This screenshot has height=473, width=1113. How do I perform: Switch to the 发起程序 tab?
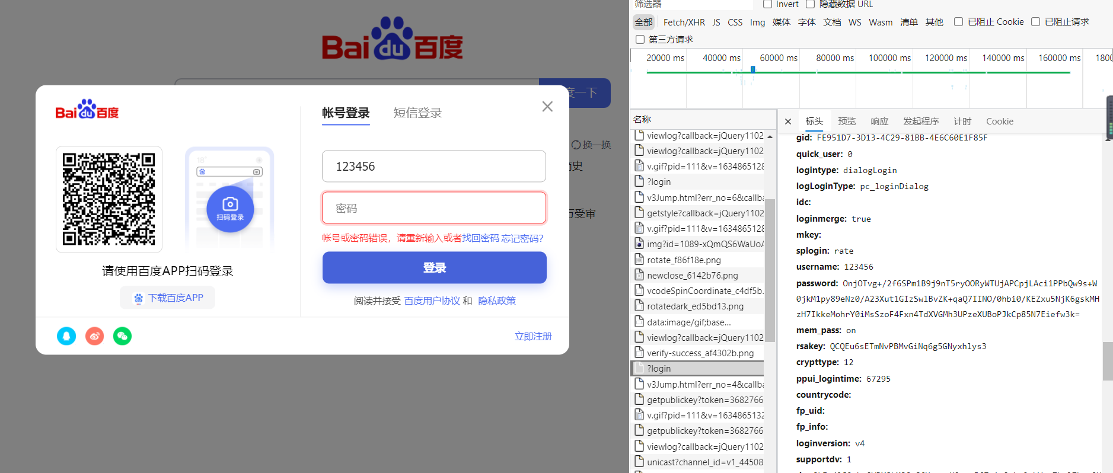point(921,122)
